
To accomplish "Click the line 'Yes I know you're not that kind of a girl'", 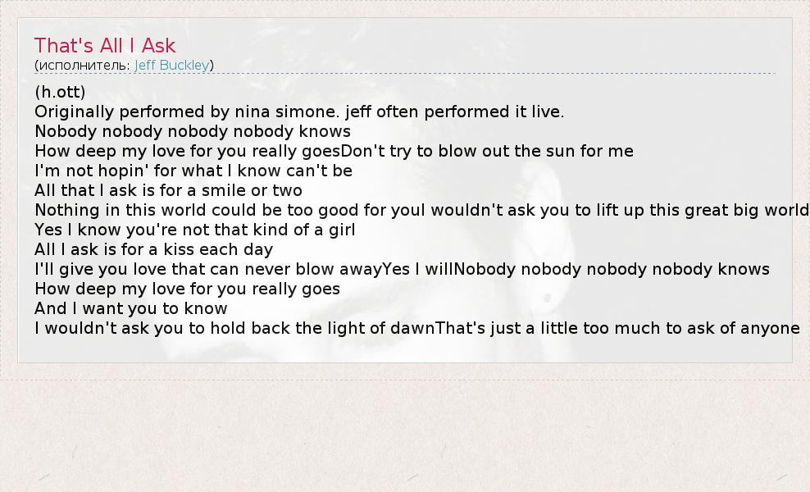I will (195, 230).
